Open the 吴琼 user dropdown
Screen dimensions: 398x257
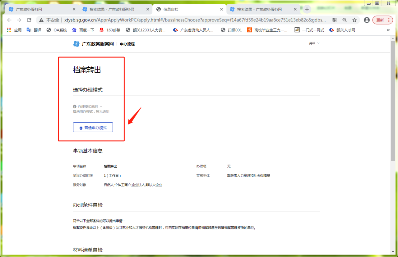tap(314, 43)
